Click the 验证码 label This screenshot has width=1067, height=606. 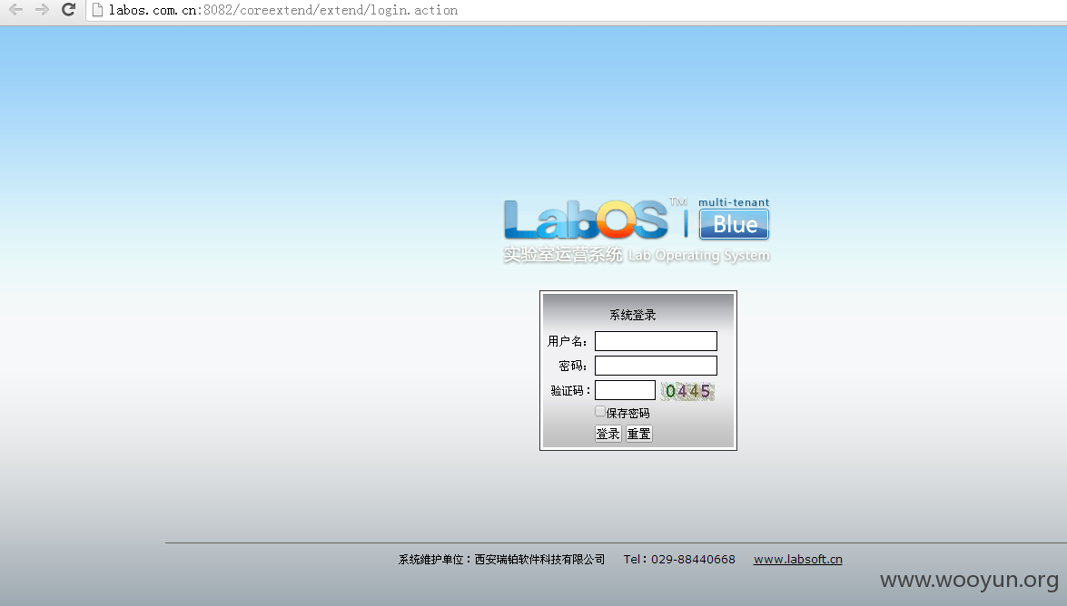570,390
